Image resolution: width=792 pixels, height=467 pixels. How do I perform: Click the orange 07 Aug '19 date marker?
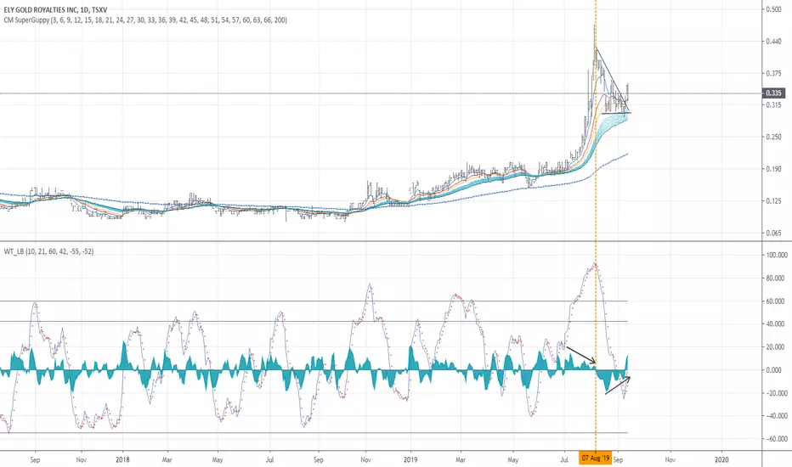click(x=596, y=459)
